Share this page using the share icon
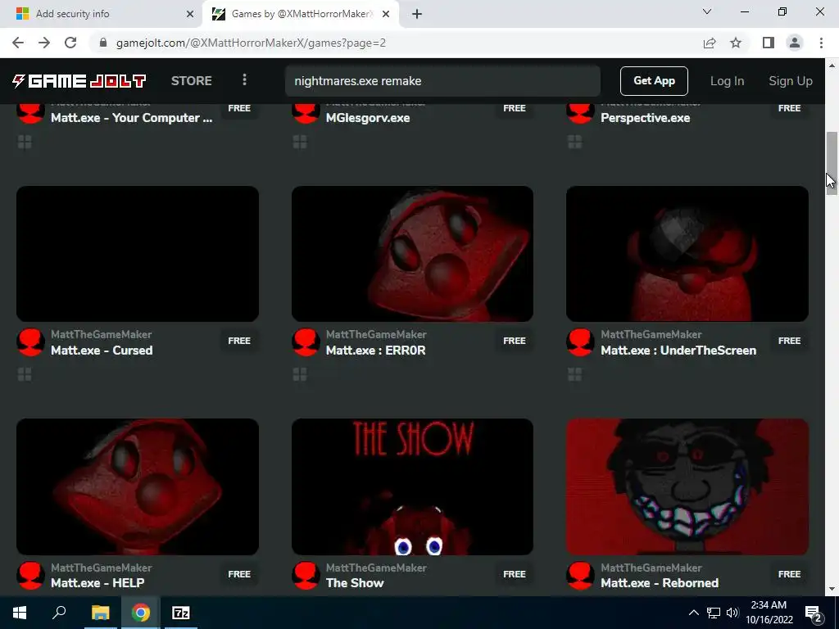 [710, 43]
